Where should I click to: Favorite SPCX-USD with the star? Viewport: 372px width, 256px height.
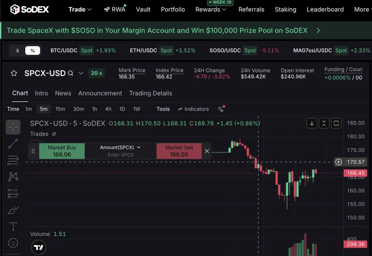point(14,73)
